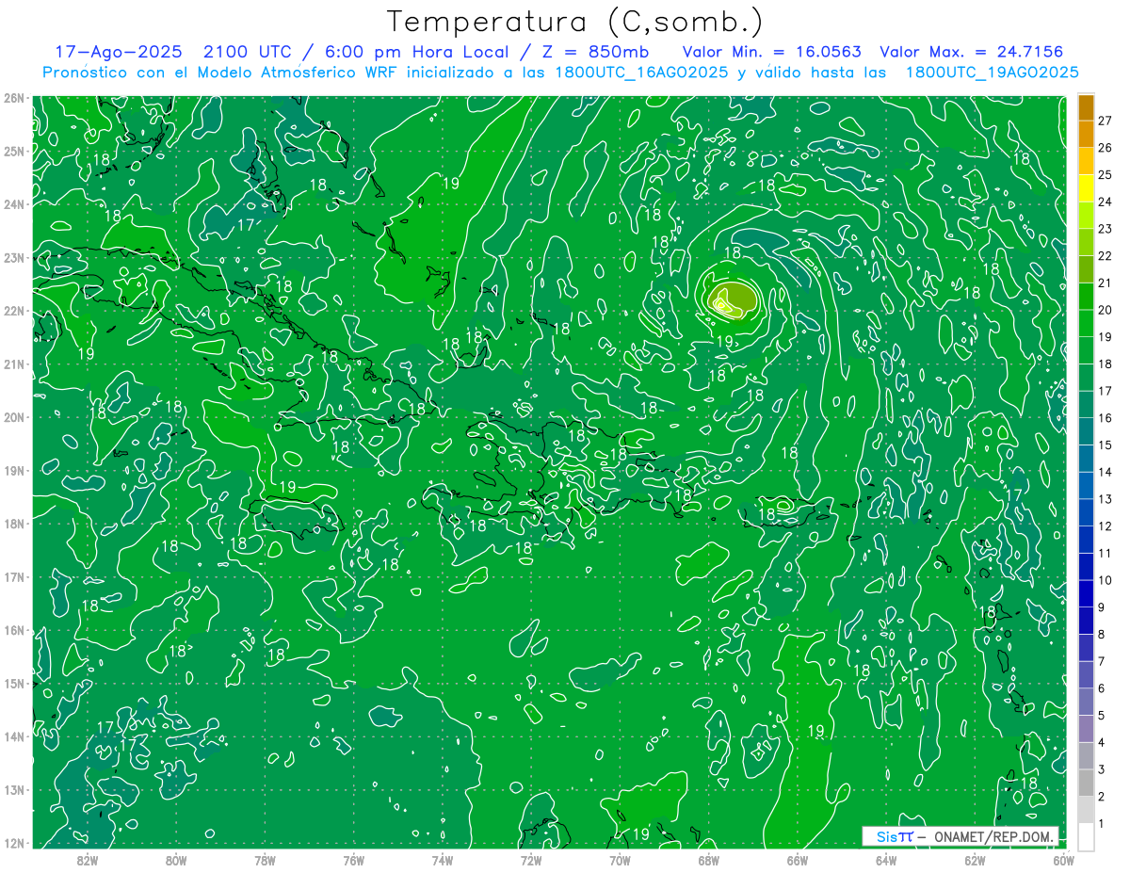Click the 23N latitude axis label
The height and width of the screenshot is (873, 1130).
coord(14,257)
